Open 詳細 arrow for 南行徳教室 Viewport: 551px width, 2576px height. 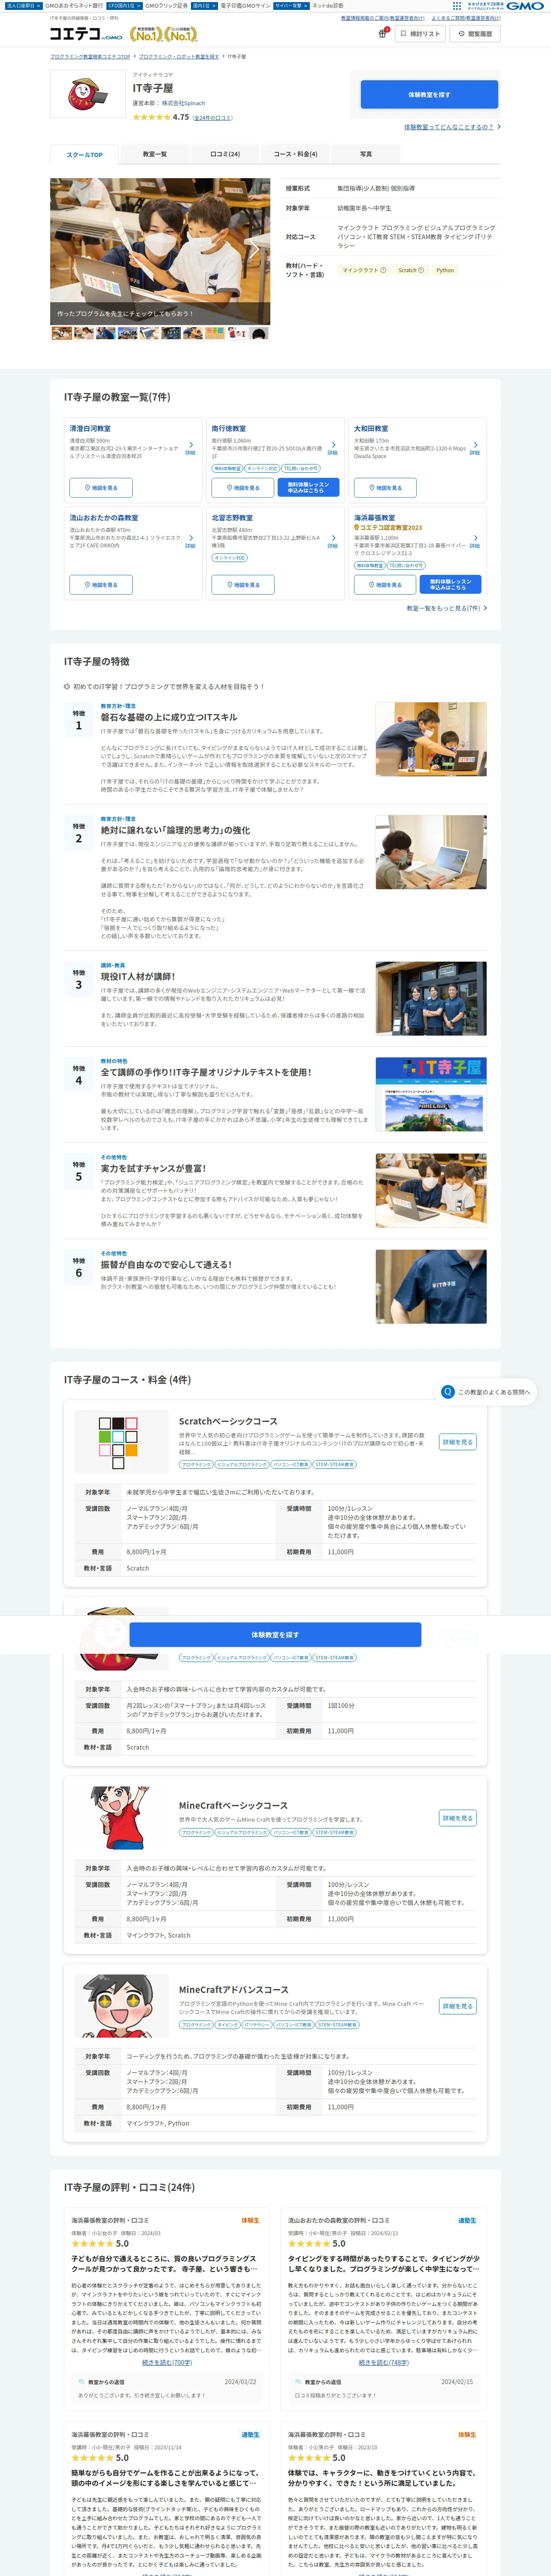coord(332,448)
